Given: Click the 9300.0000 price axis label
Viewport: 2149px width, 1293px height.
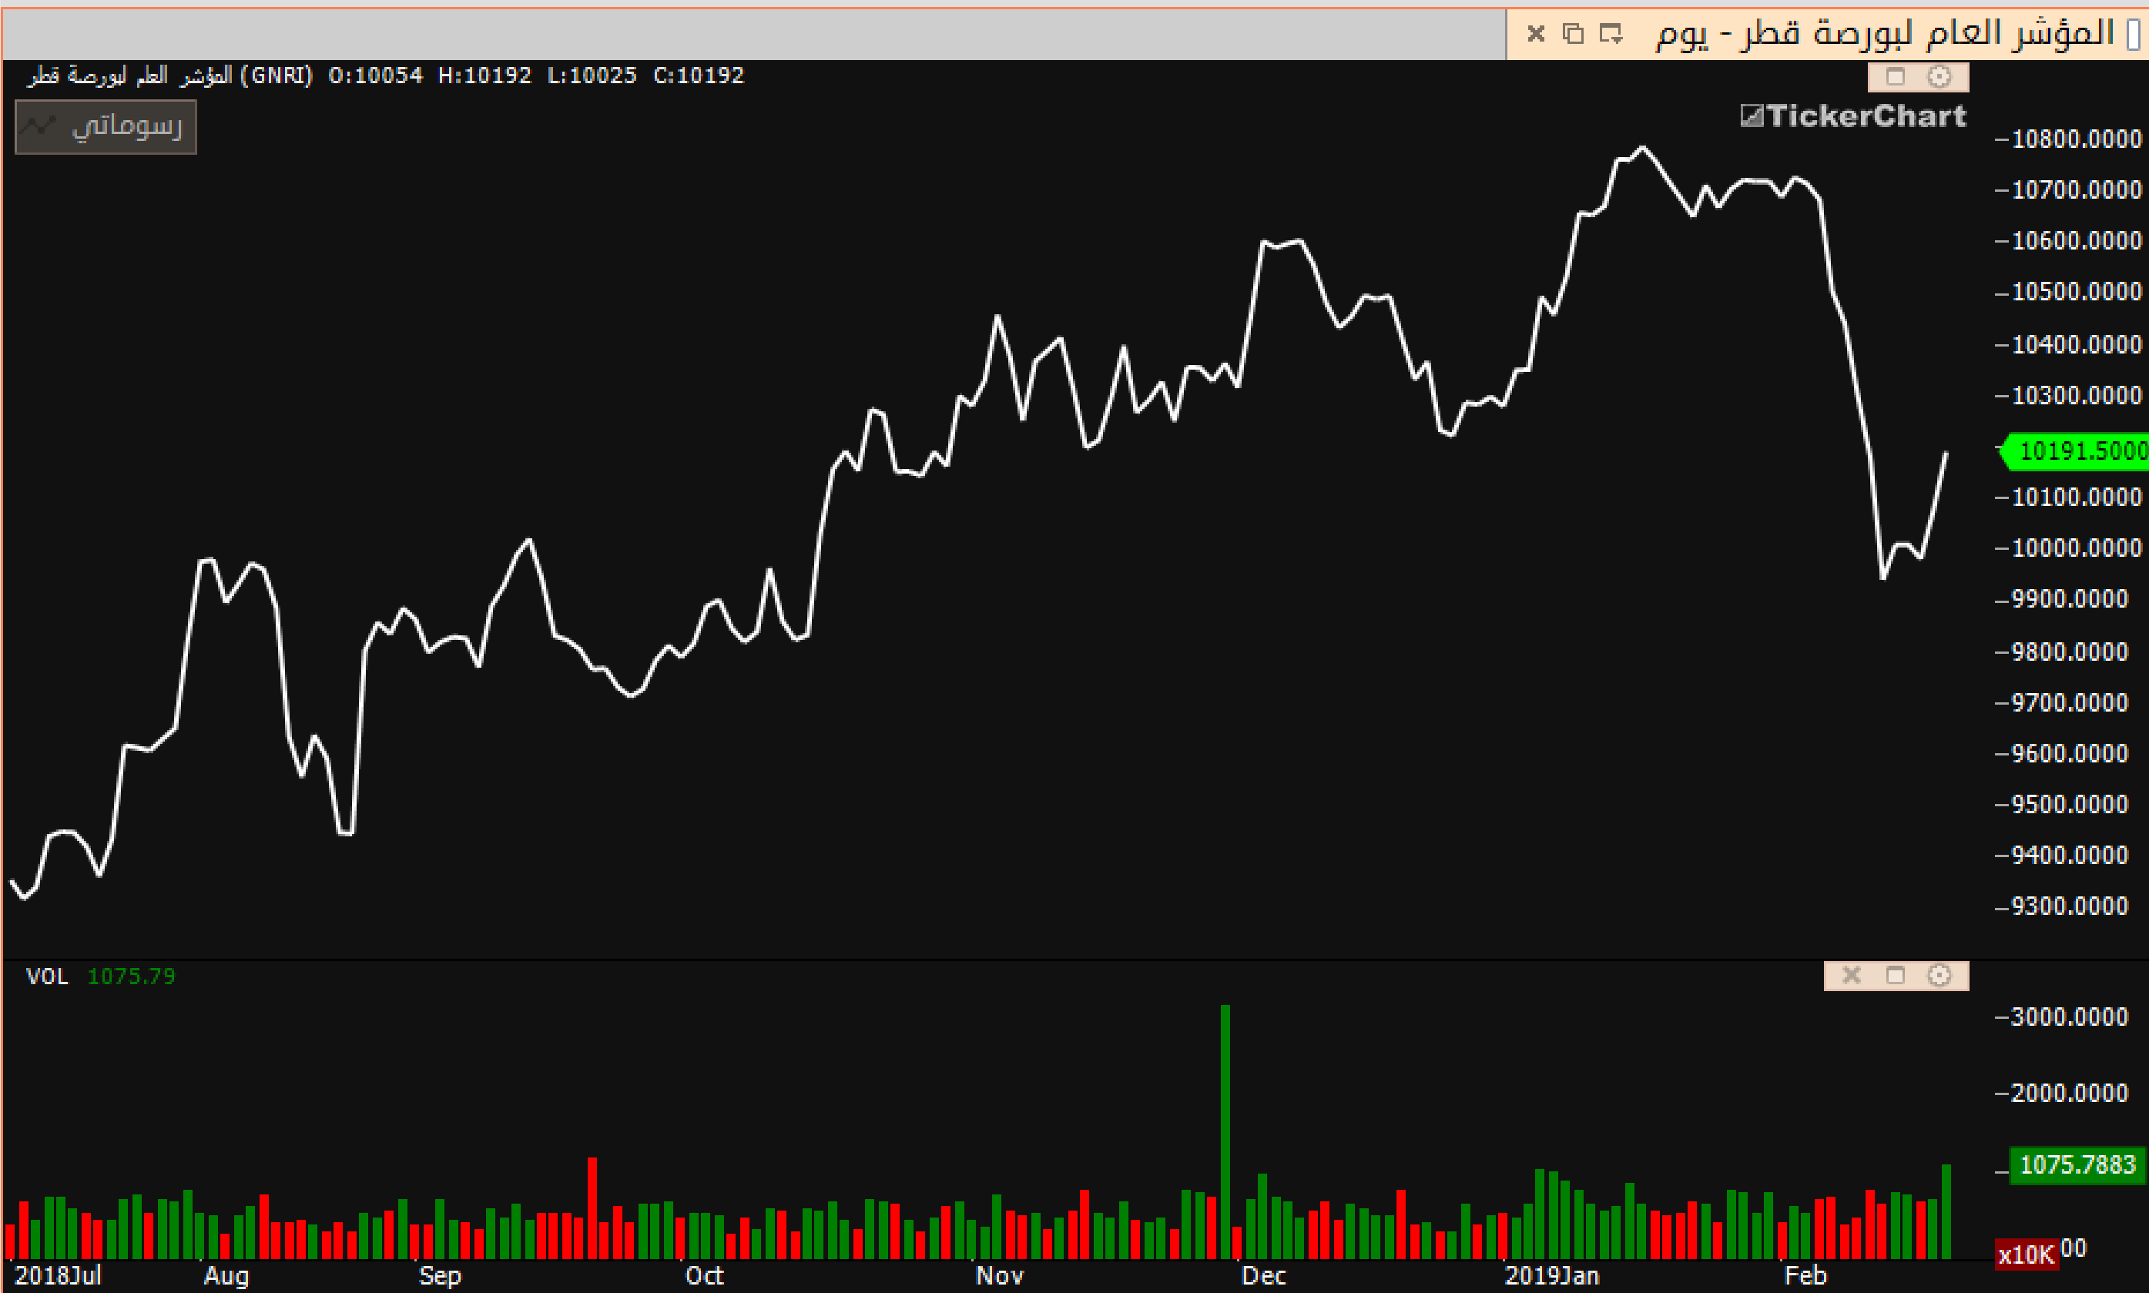Looking at the screenshot, I should (2070, 906).
